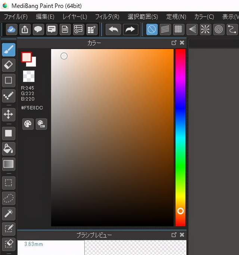
Task: Open the フィルタ(R) menu
Action: pos(107,17)
